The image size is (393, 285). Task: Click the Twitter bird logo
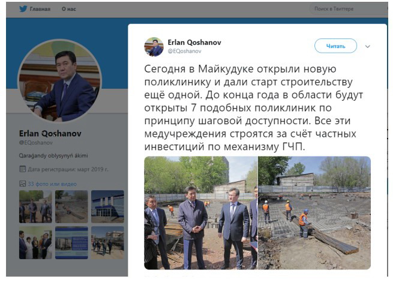coord(23,9)
